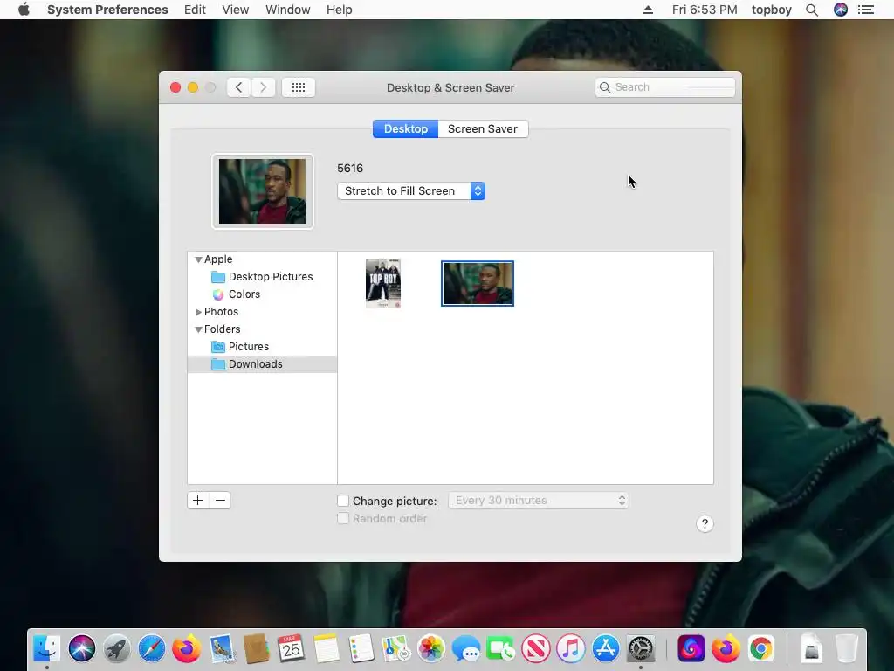The image size is (894, 671).
Task: Open Messages speech bubble icon in Dock
Action: [x=466, y=649]
